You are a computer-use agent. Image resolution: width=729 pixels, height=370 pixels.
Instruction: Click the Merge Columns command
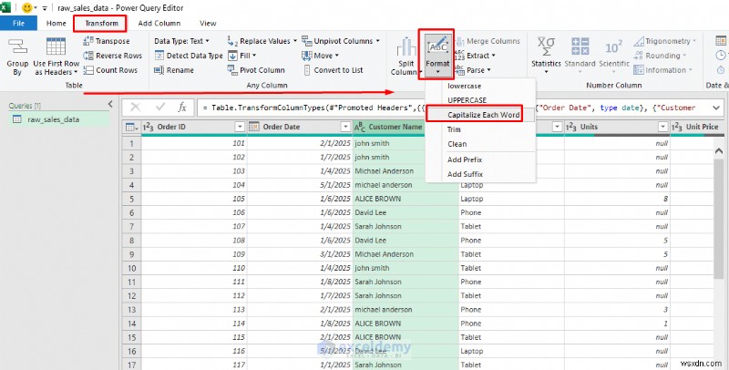[487, 41]
